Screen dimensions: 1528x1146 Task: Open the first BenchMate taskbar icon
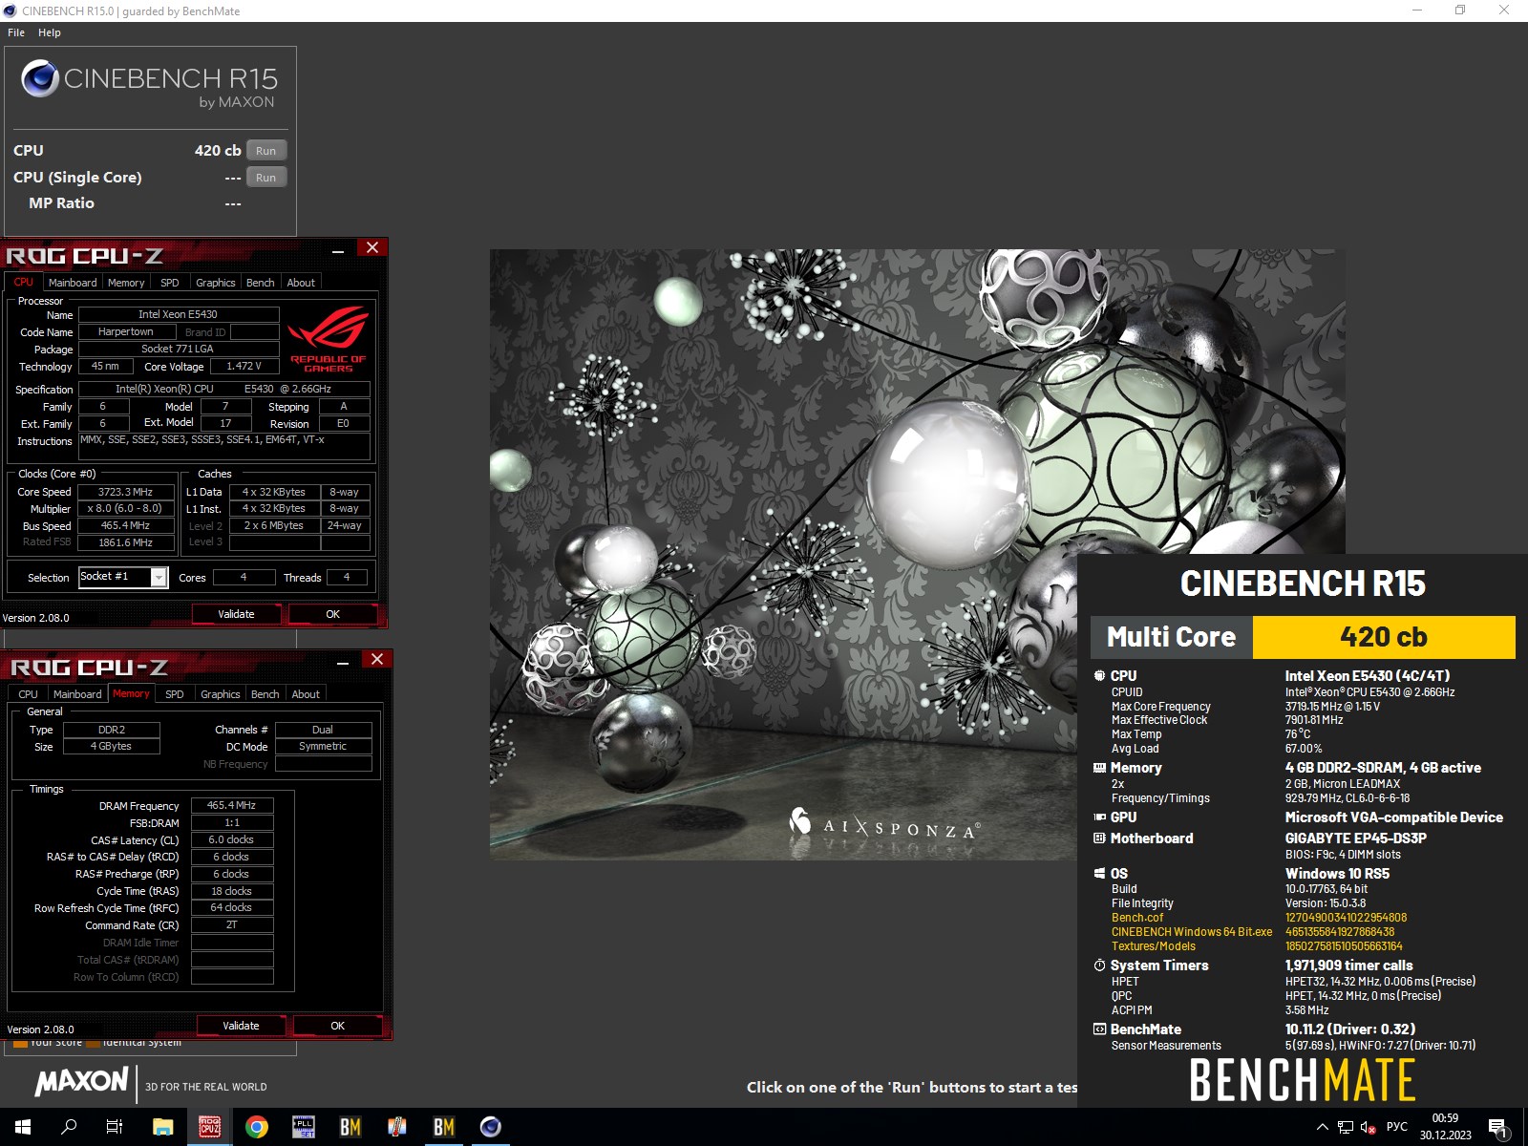(350, 1127)
